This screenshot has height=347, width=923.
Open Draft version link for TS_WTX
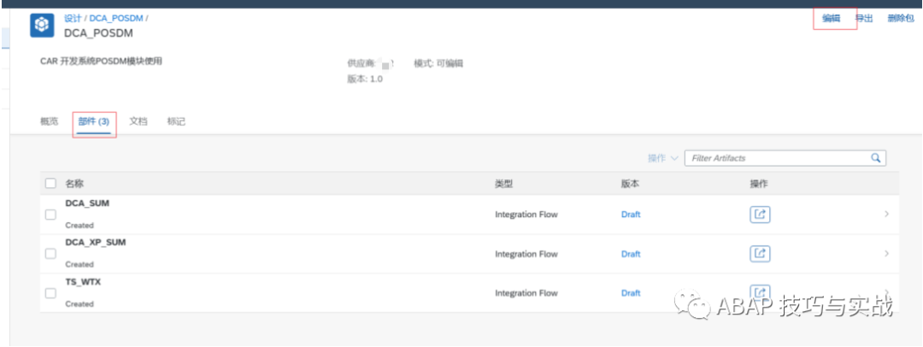[631, 293]
